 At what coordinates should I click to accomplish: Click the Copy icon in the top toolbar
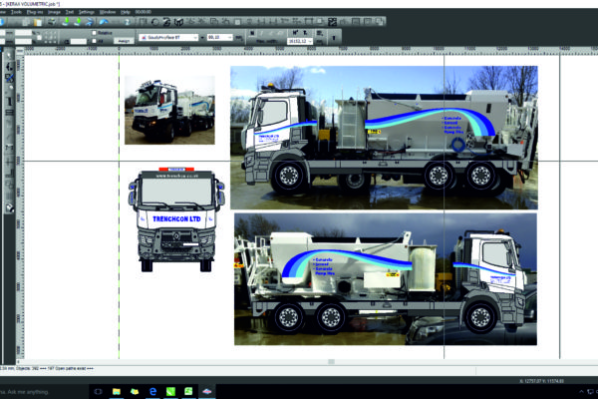[26, 22]
